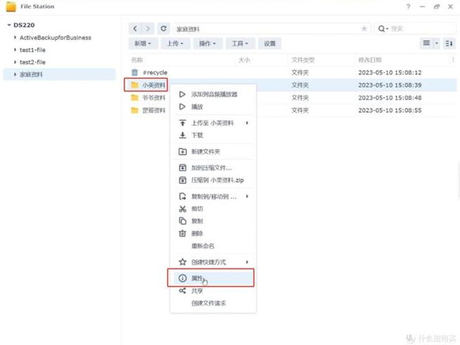Select the 爷爷资料 folder

tap(154, 98)
